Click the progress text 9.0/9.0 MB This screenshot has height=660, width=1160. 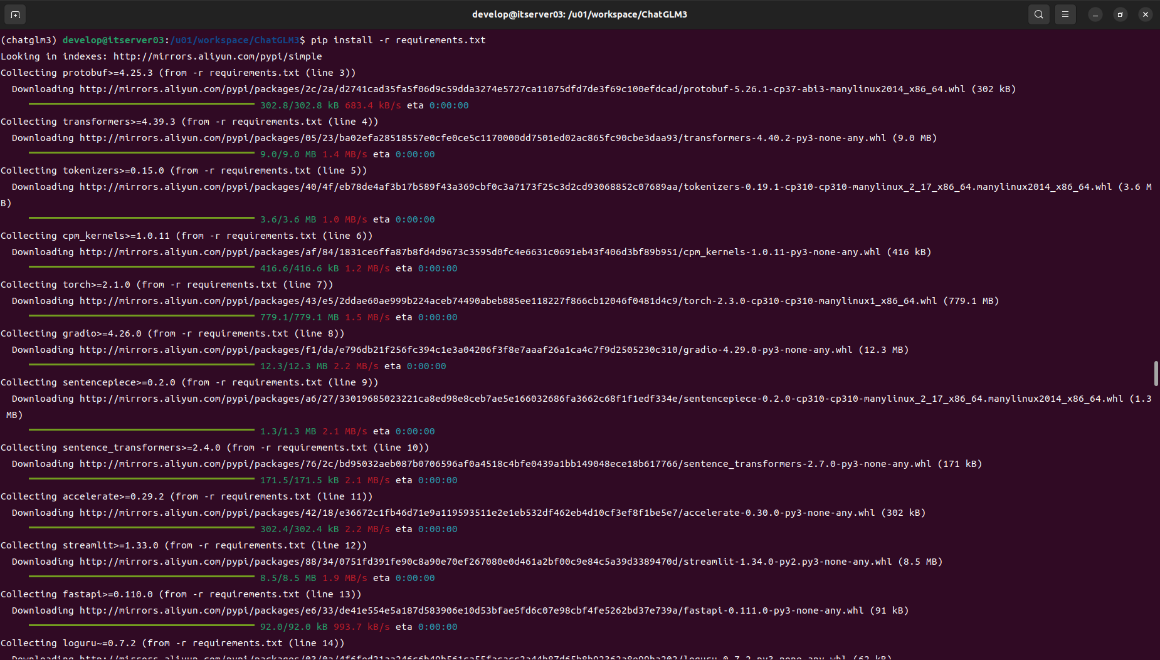(288, 154)
